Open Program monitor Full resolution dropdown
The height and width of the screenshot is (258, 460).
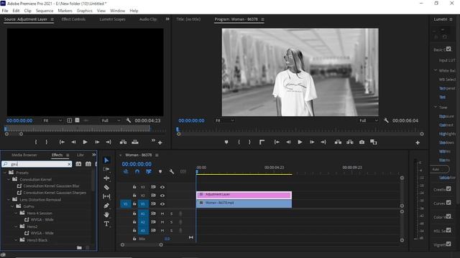click(369, 120)
